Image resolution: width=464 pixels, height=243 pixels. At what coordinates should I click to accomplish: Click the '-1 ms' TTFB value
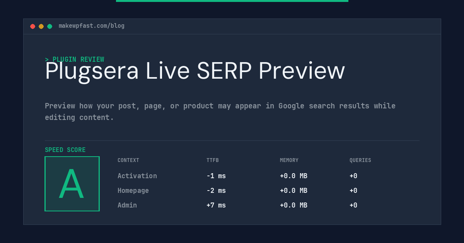[x=216, y=176]
